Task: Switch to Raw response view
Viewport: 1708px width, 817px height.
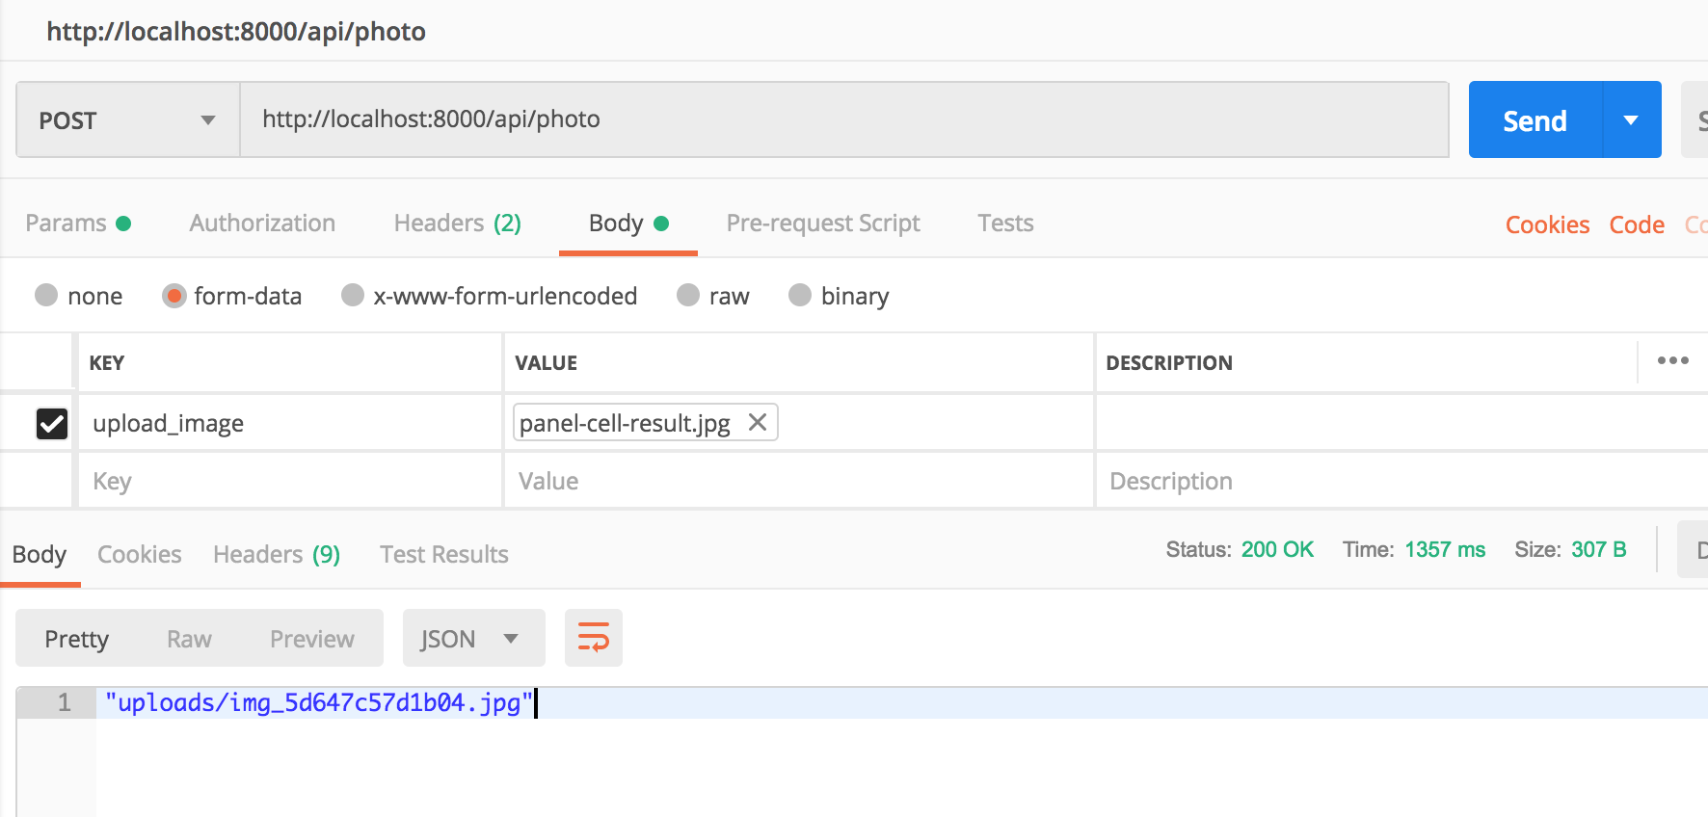Action: tap(189, 639)
